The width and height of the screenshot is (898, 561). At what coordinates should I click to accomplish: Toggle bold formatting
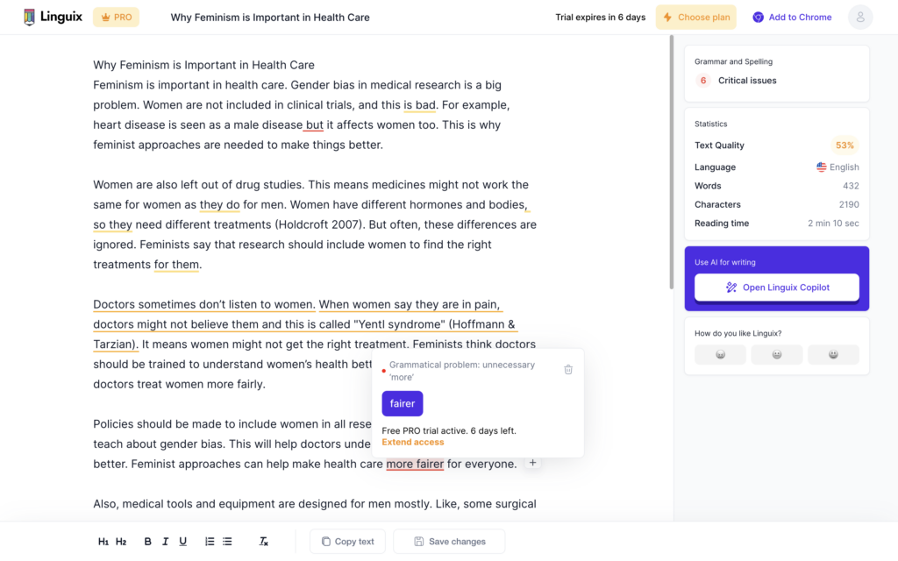pyautogui.click(x=147, y=541)
